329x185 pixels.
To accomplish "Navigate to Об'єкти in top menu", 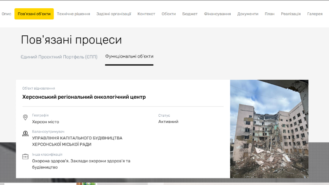I will coord(169,14).
